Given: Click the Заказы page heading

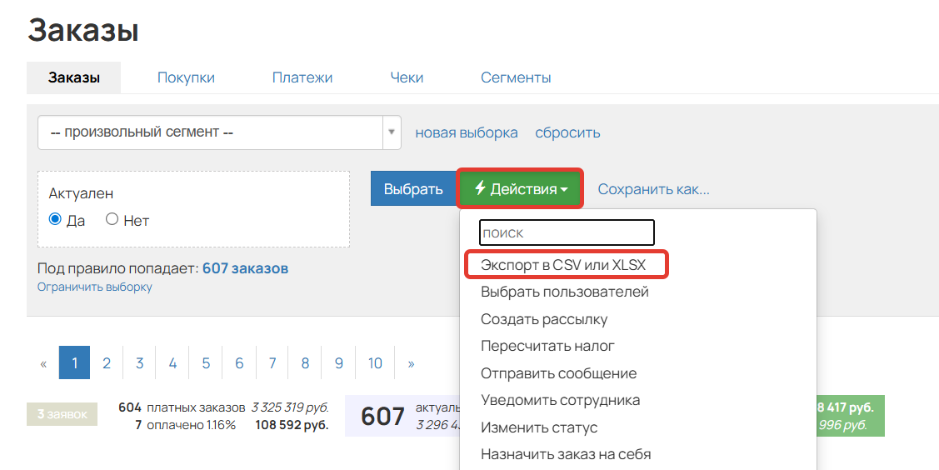Looking at the screenshot, I should 83,30.
